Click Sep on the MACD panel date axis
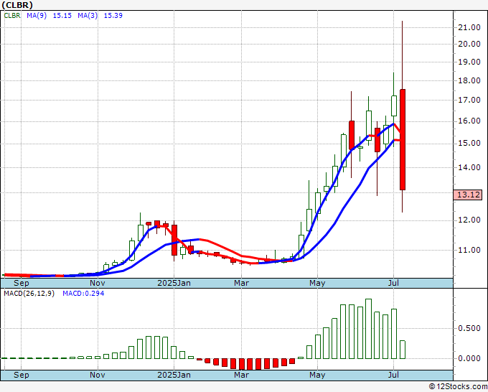488x392 pixels. point(21,375)
